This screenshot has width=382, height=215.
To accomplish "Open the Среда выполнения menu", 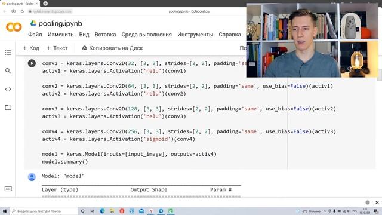I will pyautogui.click(x=146, y=35).
